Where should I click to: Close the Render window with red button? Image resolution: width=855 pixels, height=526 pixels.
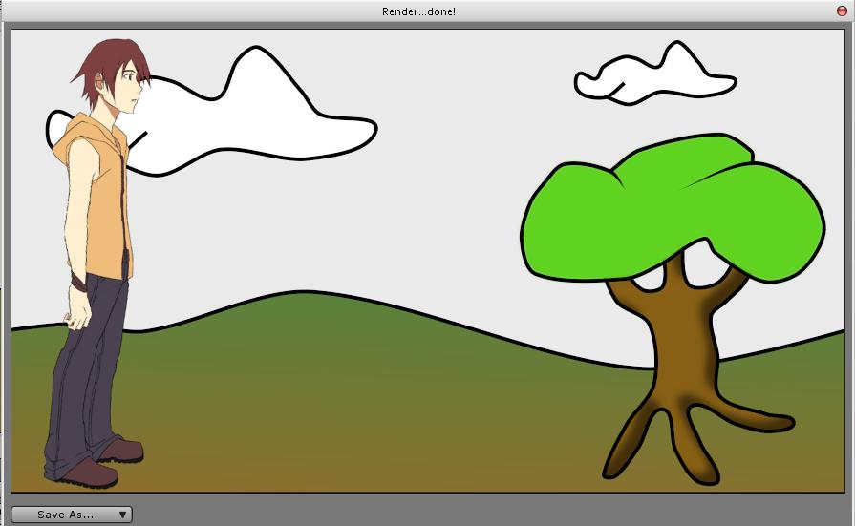tap(842, 11)
